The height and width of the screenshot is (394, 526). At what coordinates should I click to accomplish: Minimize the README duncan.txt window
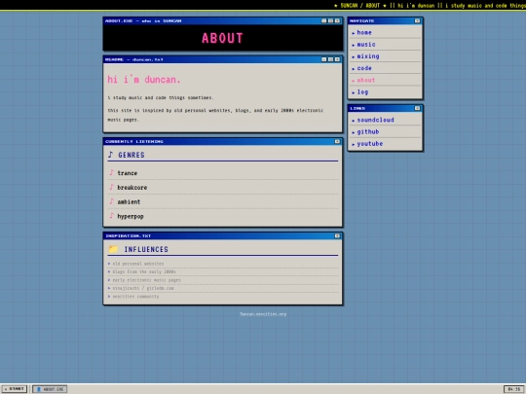click(323, 59)
